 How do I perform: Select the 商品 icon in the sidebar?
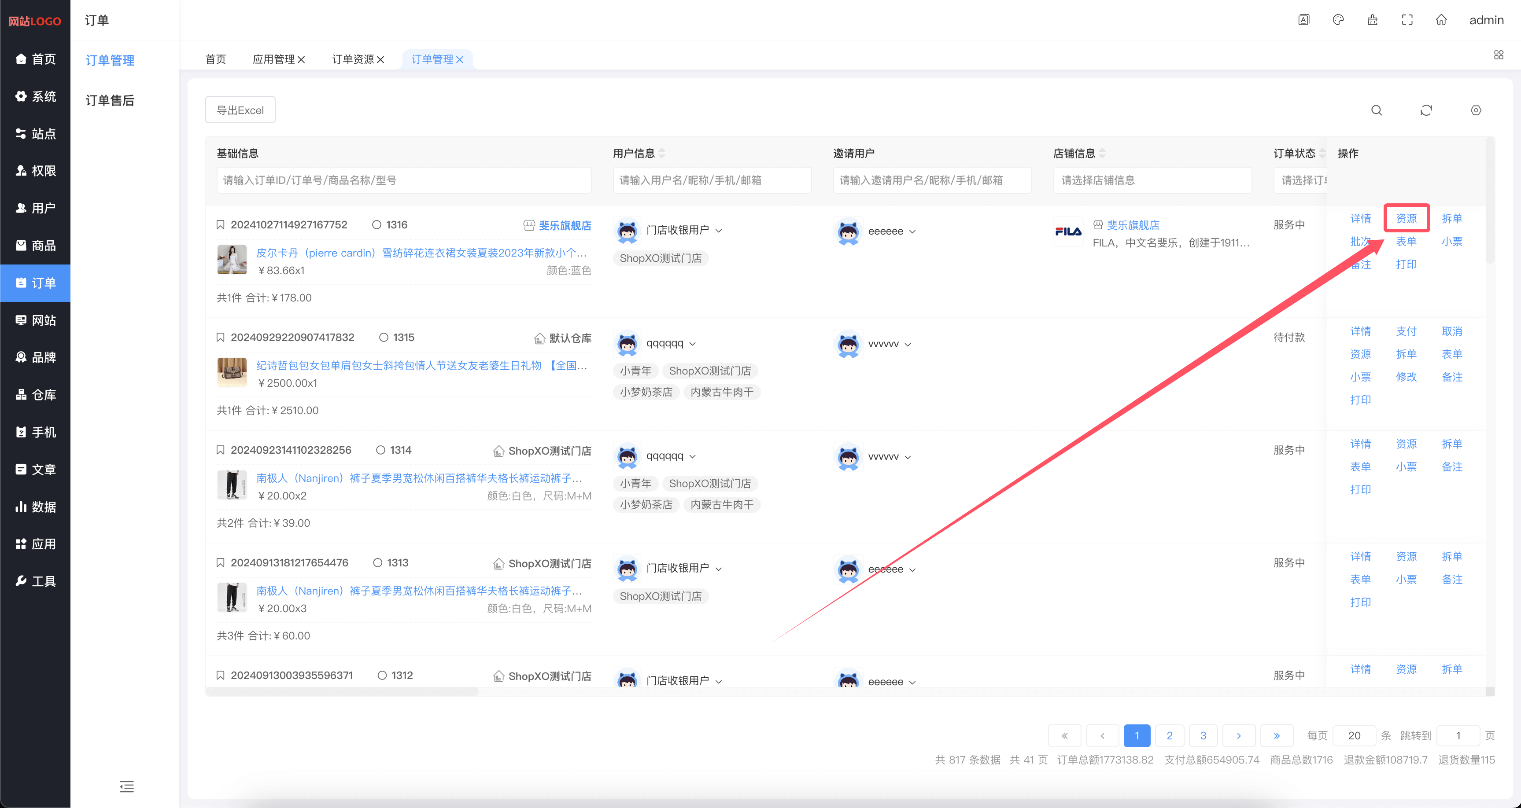[x=35, y=246]
